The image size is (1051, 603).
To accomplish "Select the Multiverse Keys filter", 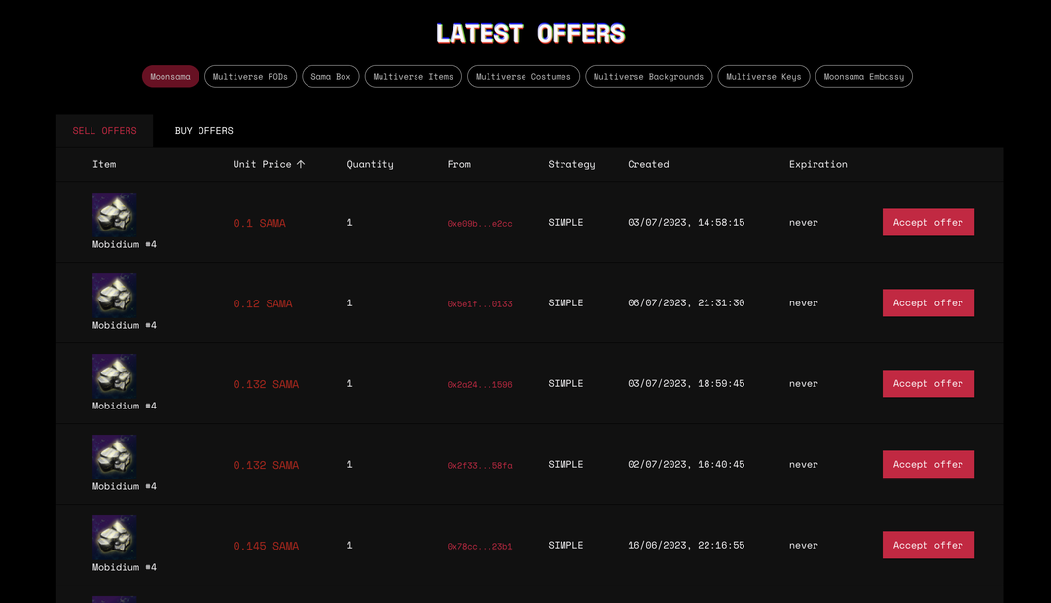I will point(764,77).
